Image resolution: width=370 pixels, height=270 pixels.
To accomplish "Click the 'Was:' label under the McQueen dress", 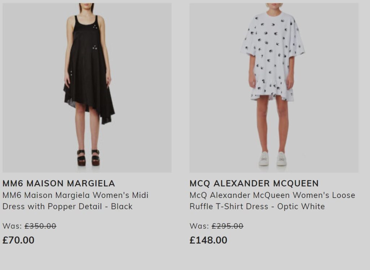I will pos(199,226).
